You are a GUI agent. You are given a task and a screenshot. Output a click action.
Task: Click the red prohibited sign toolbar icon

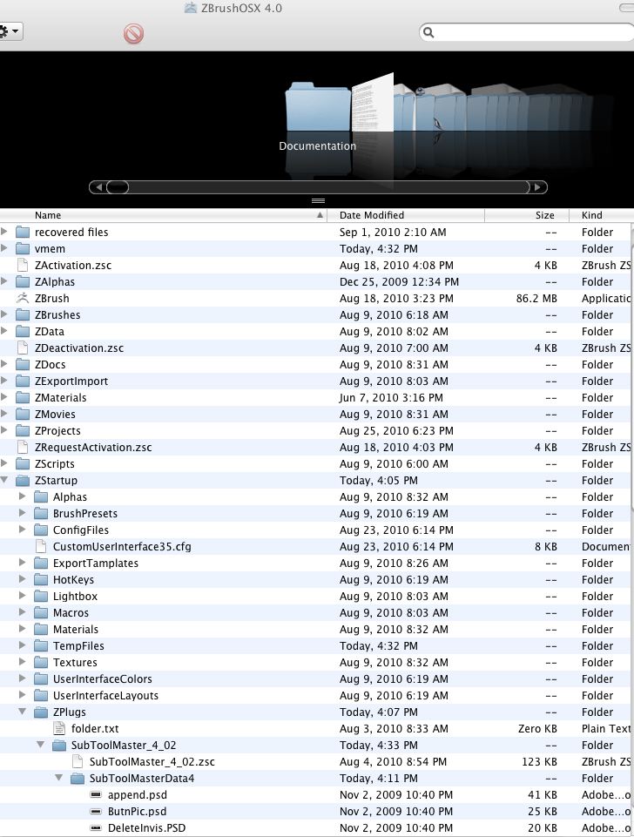tap(133, 34)
